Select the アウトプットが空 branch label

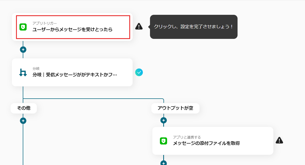[x=175, y=108]
